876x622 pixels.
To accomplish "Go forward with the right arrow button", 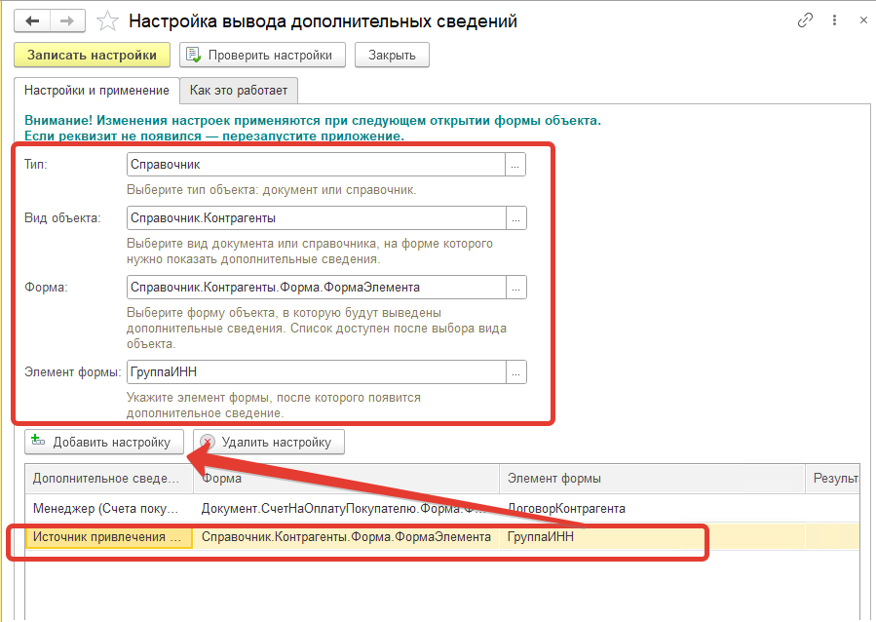I will coord(67,21).
